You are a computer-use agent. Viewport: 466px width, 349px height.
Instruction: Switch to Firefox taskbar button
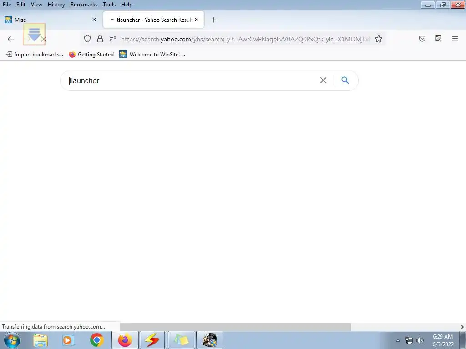[125, 340]
